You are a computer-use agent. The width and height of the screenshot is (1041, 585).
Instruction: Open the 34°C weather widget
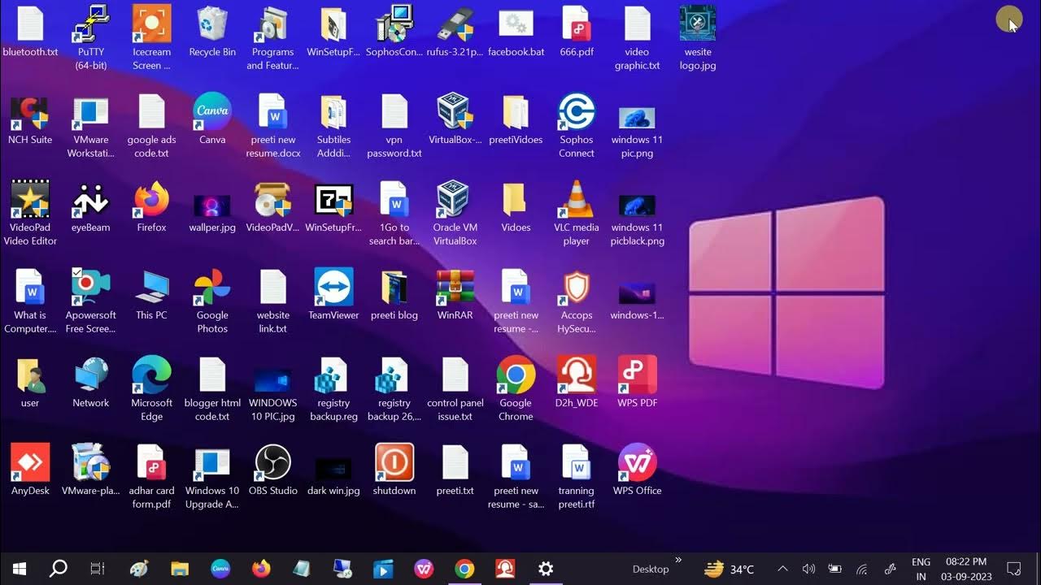[x=730, y=569]
